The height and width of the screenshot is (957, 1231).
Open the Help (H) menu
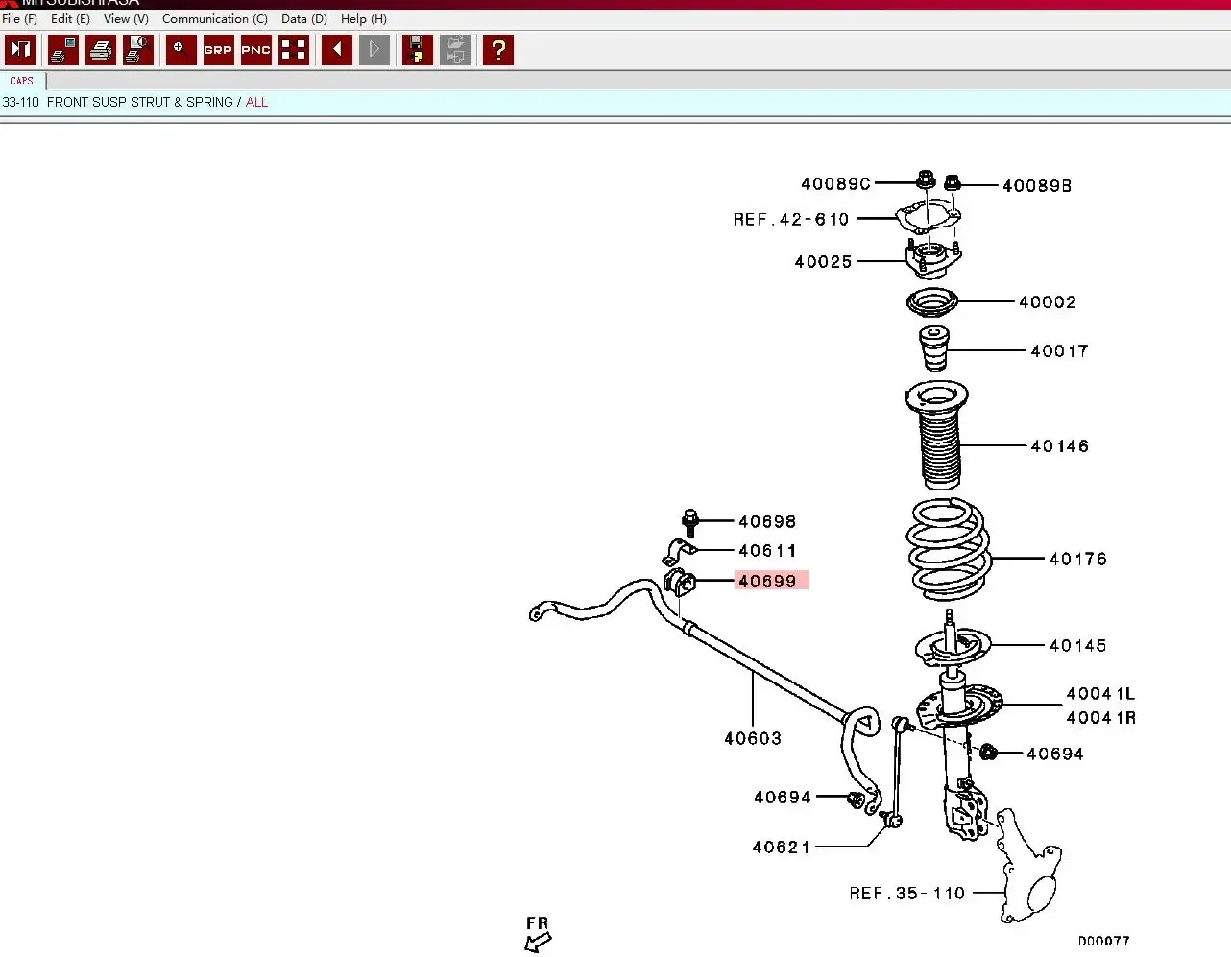364,19
